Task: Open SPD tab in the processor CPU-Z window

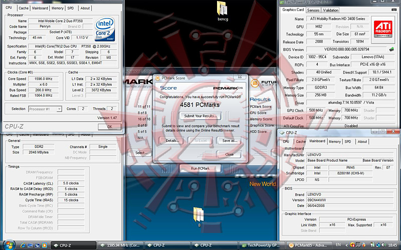Action: click(71, 8)
